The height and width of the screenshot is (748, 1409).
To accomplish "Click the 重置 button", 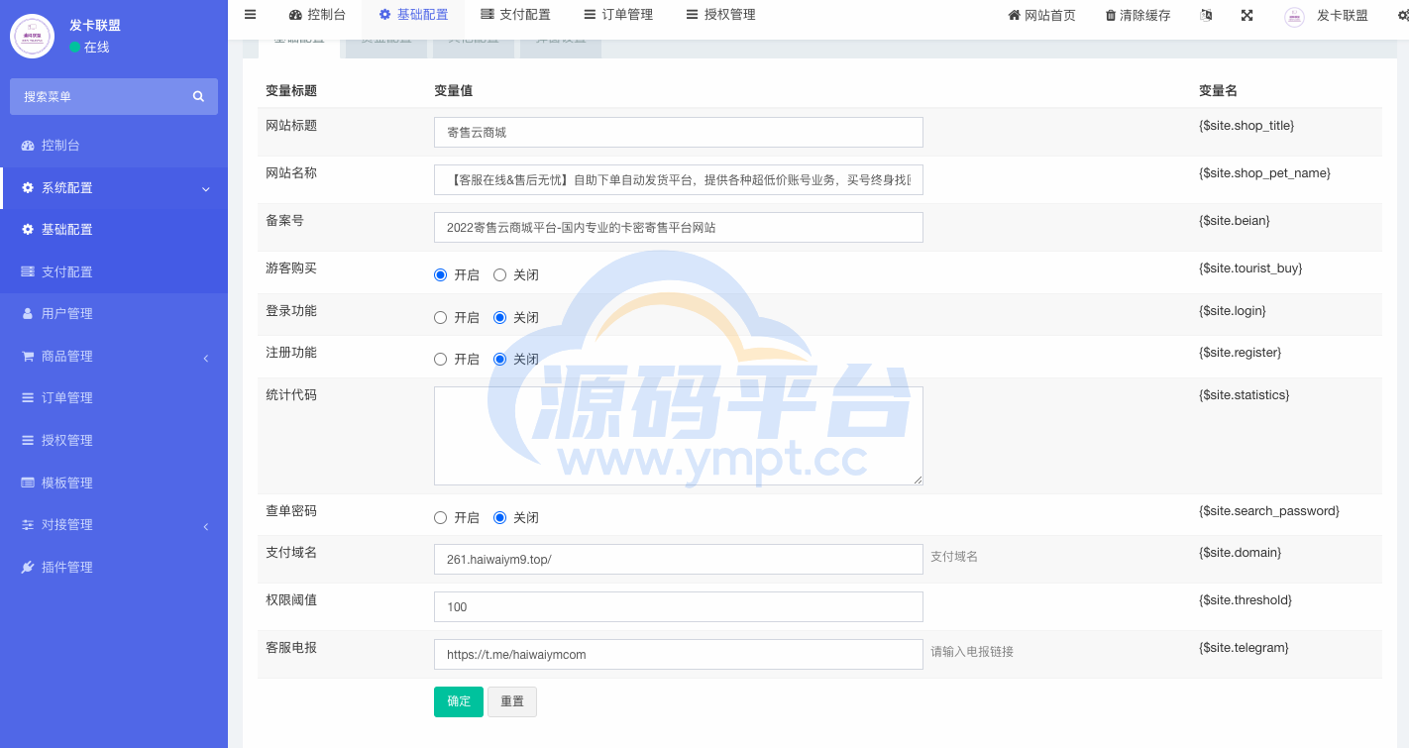I will click(512, 701).
